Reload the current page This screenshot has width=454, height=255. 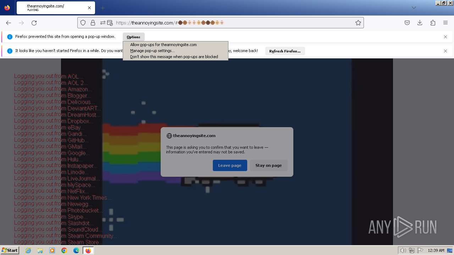tap(34, 23)
